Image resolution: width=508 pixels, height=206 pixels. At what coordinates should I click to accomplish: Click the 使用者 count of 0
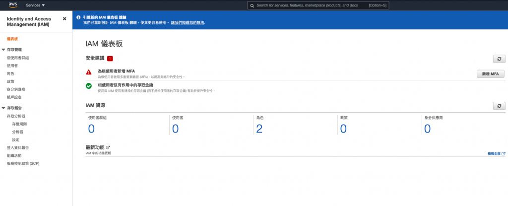(175, 129)
